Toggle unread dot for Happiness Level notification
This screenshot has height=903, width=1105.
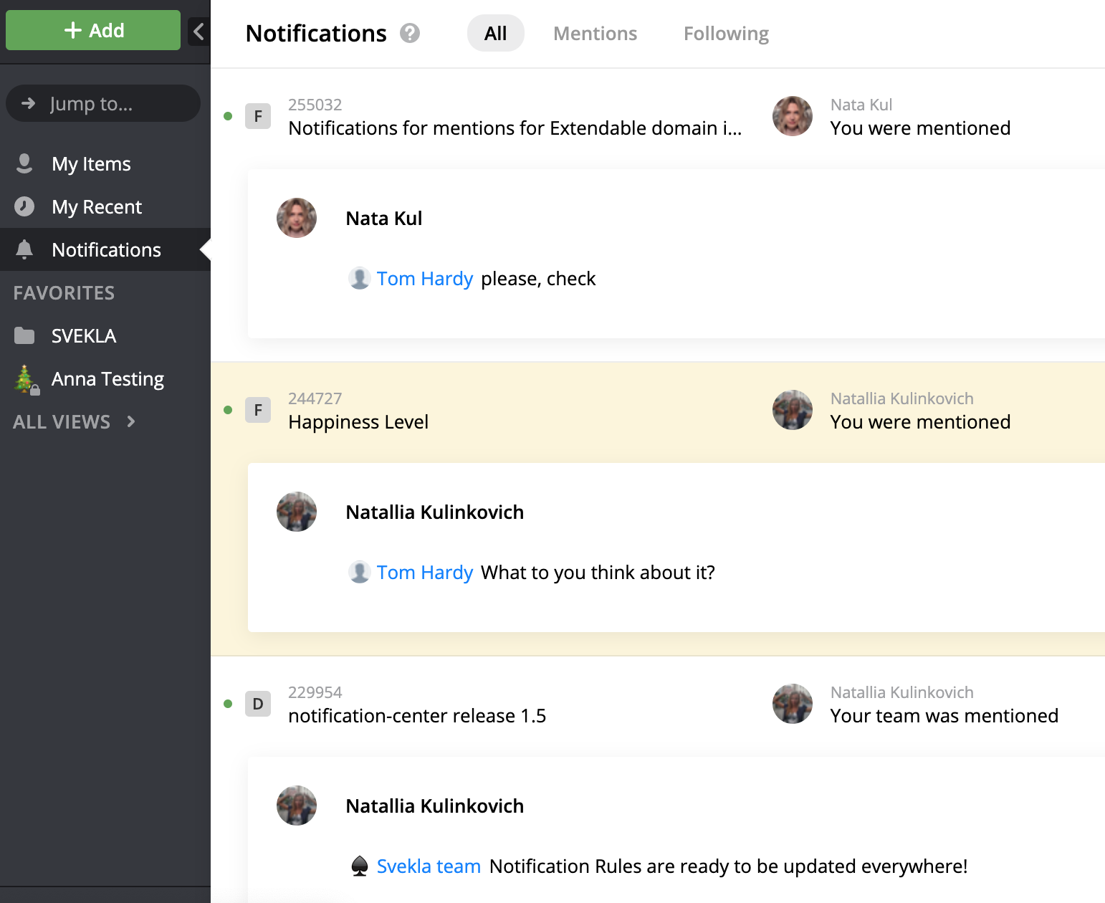pos(228,410)
